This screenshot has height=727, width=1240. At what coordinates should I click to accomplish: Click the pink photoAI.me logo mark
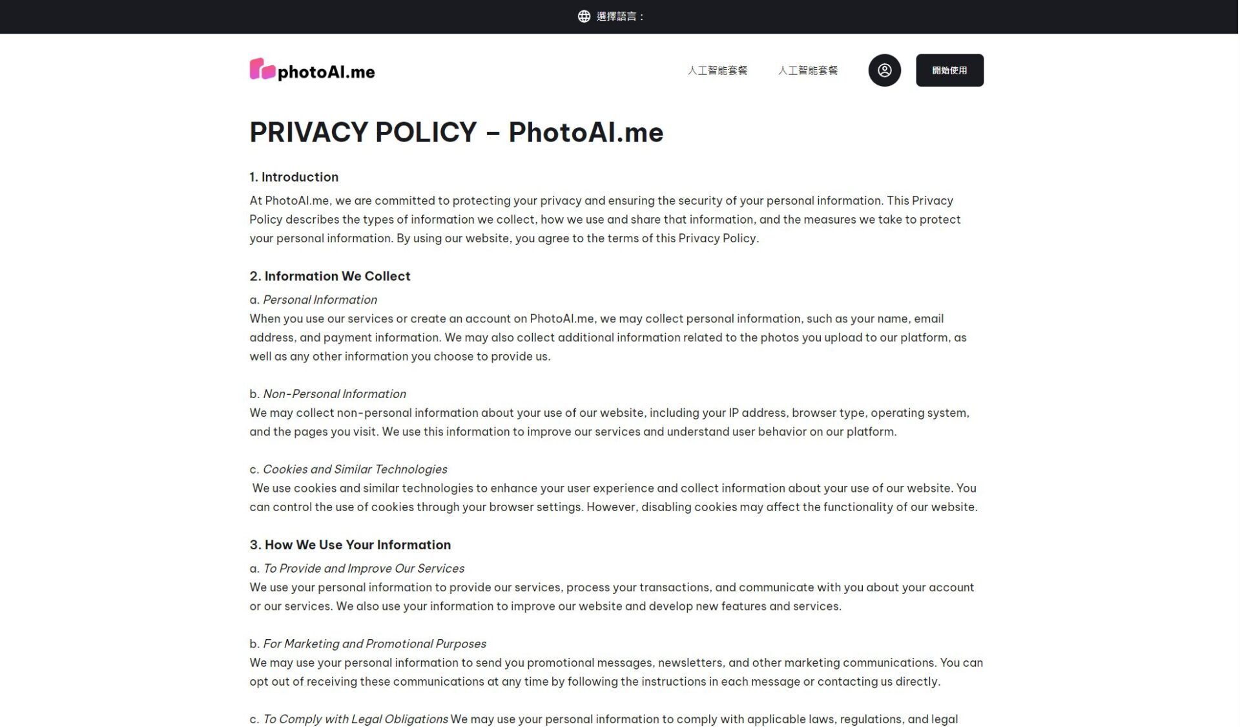[x=262, y=69]
